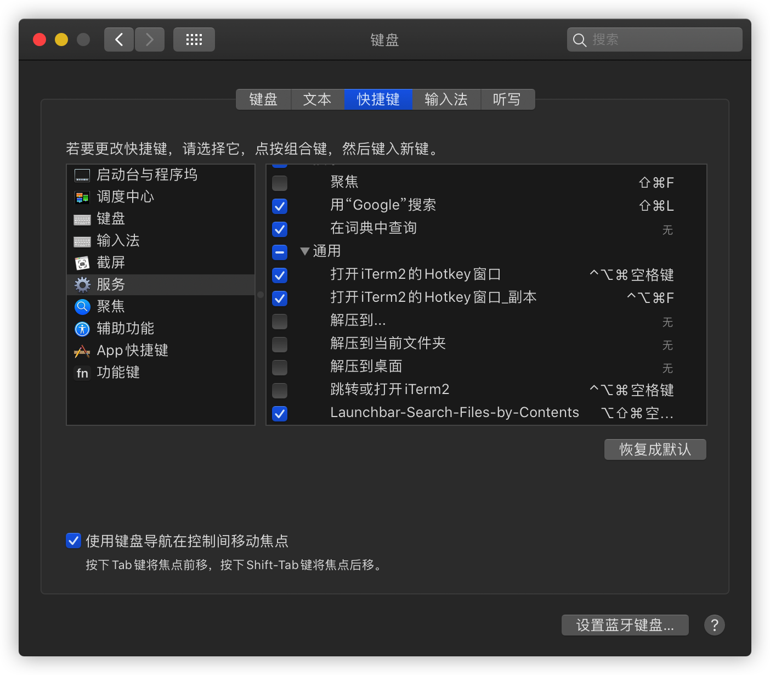This screenshot has width=770, height=675.
Task: Select the 服务 gear icon
Action: (82, 284)
